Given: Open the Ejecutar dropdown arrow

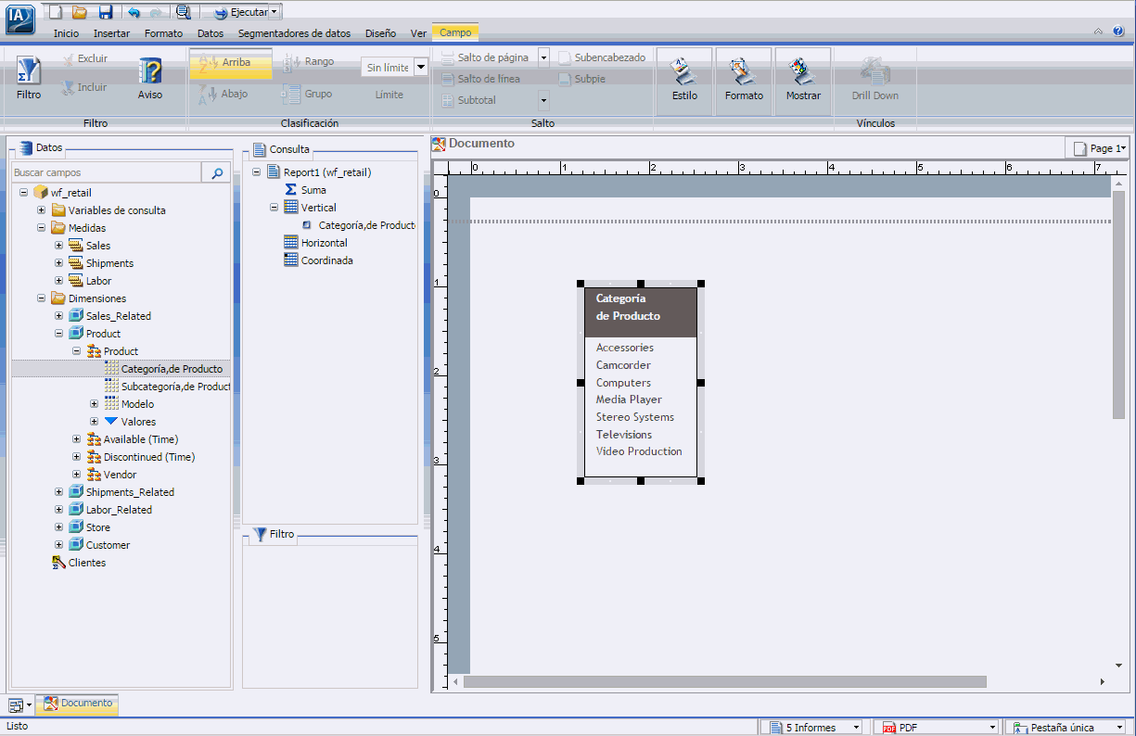Looking at the screenshot, I should coord(274,13).
